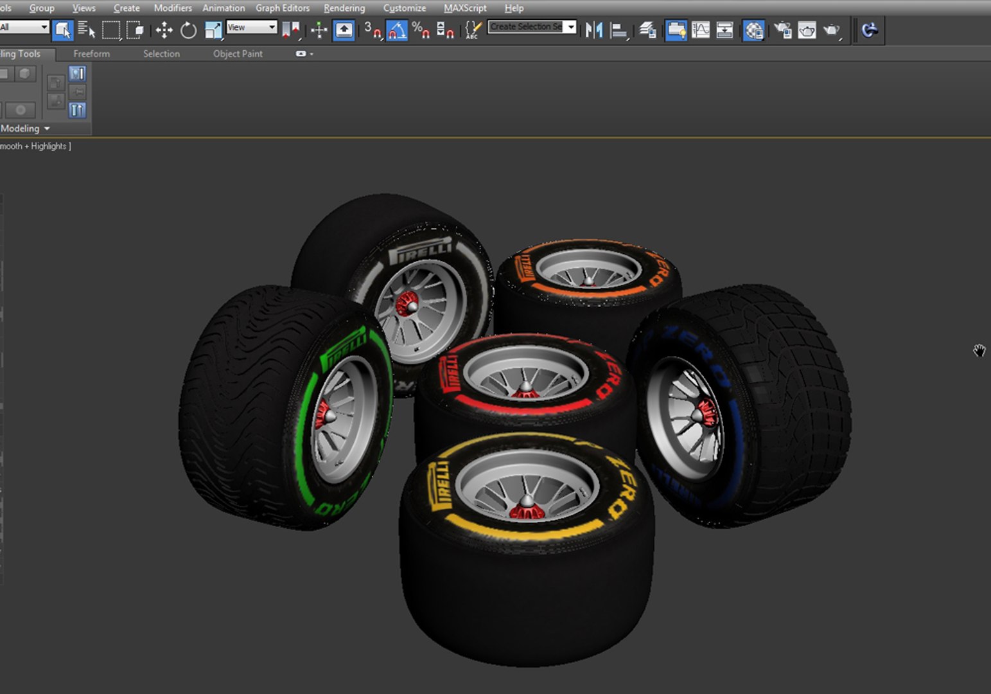Viewport: 991px width, 694px height.
Task: Expand the Modeling panel dropdown arrow
Action: click(47, 129)
